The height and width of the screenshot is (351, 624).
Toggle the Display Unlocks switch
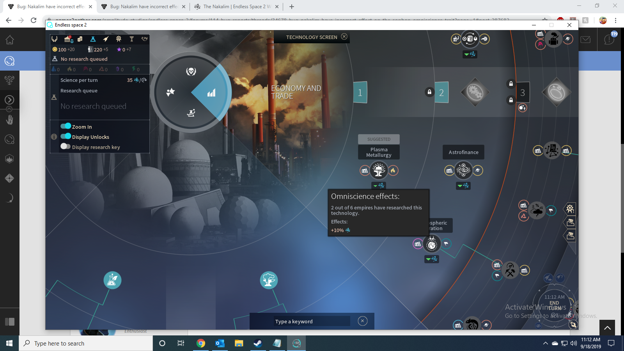(x=66, y=136)
